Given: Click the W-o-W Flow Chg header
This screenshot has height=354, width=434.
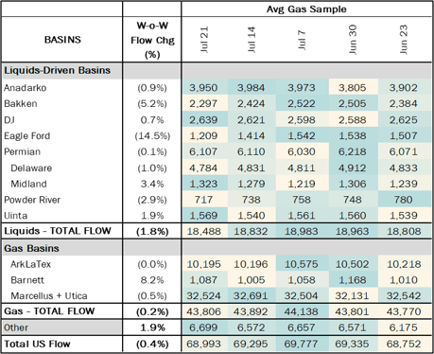Looking at the screenshot, I should (x=152, y=40).
